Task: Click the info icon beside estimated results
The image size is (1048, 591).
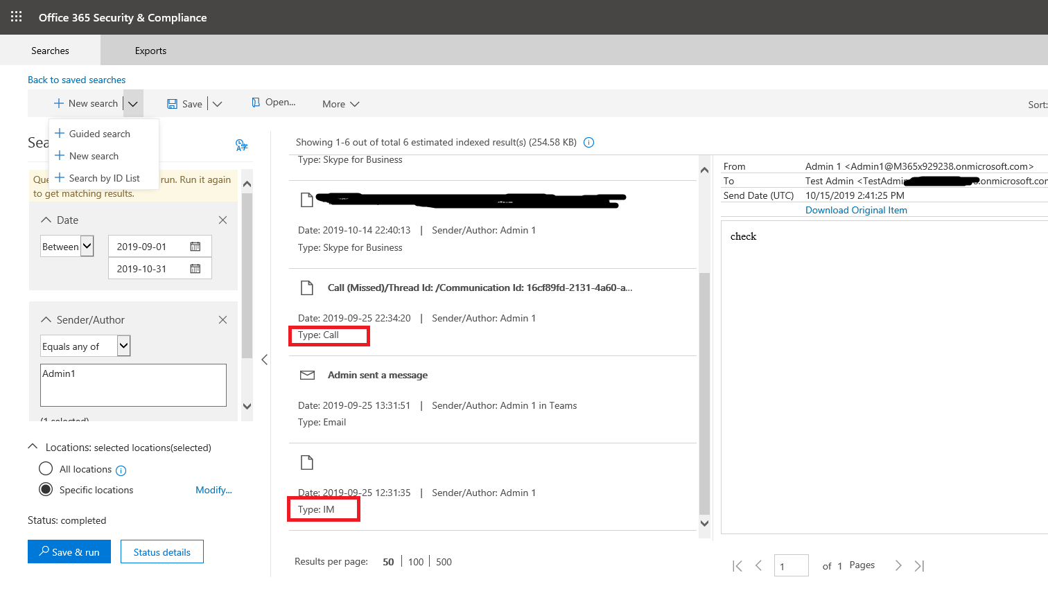Action: point(589,143)
